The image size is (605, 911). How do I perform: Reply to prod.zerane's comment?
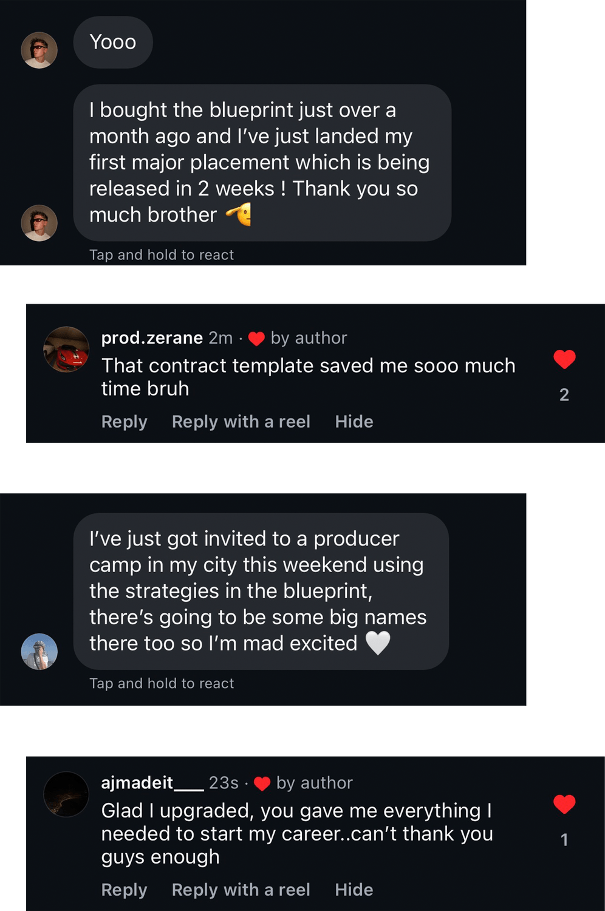(x=124, y=421)
